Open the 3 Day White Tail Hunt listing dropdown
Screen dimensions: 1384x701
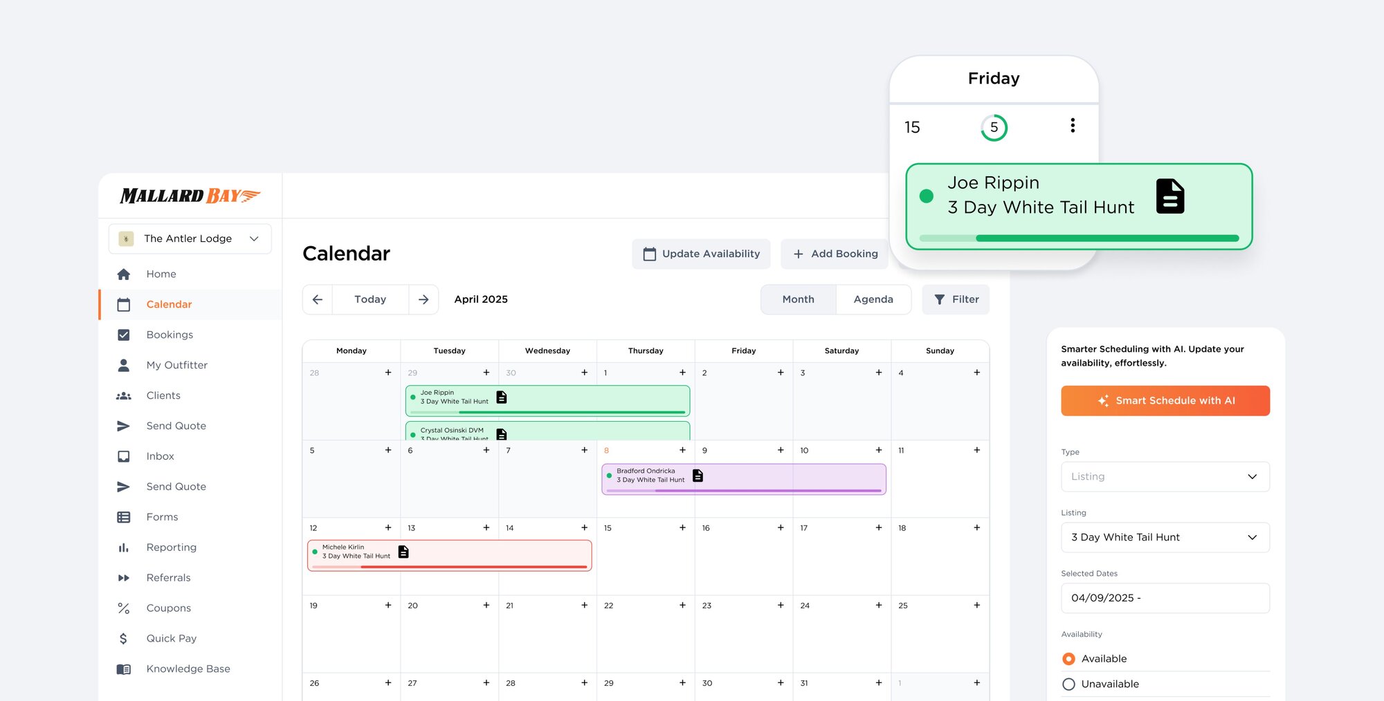tap(1165, 537)
